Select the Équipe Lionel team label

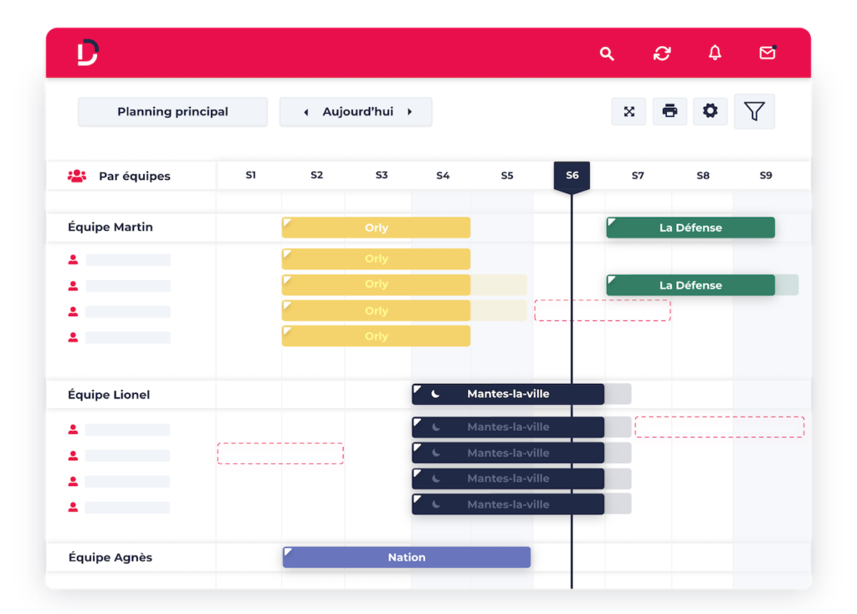pyautogui.click(x=109, y=394)
